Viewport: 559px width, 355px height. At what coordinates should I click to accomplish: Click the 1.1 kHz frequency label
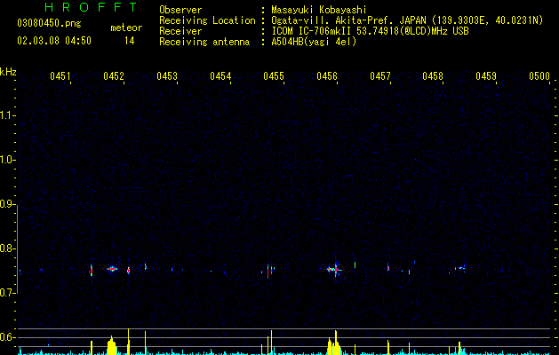click(7, 115)
